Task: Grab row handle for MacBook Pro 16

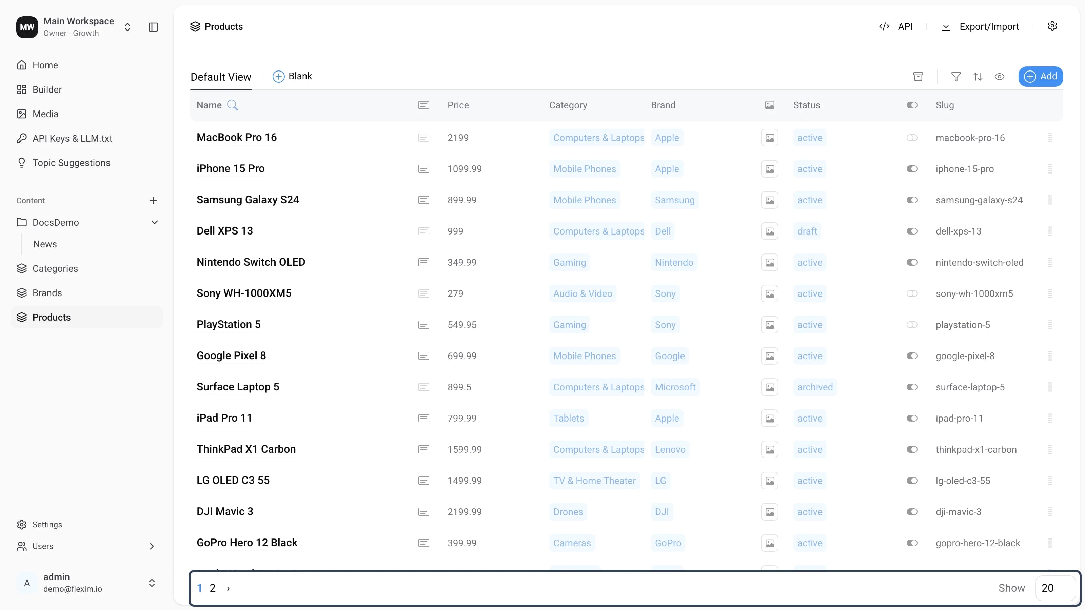Action: (1050, 138)
